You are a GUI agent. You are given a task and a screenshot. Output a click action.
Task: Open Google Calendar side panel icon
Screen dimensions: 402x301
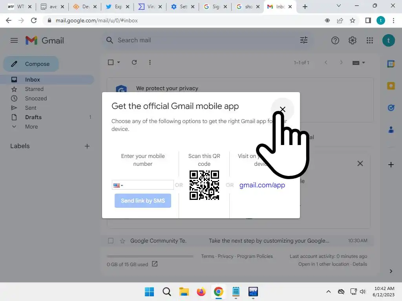tap(391, 64)
